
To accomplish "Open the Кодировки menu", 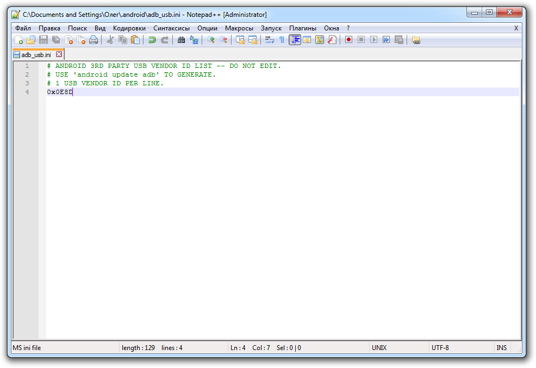I will click(129, 28).
